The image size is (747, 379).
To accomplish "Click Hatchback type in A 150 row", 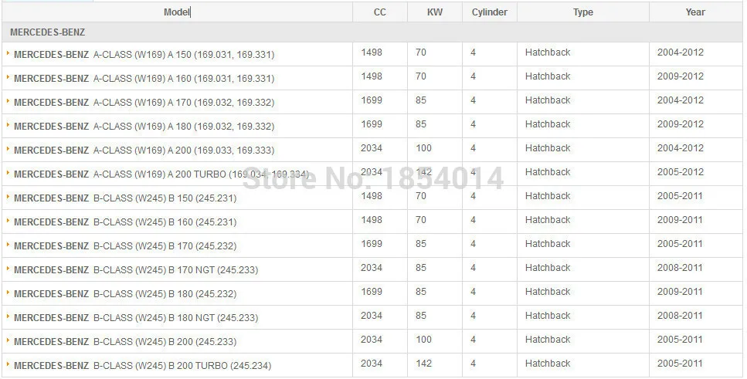I will tap(548, 52).
